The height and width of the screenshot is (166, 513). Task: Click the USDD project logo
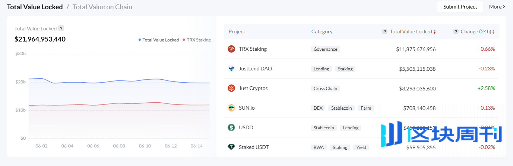[231, 127]
